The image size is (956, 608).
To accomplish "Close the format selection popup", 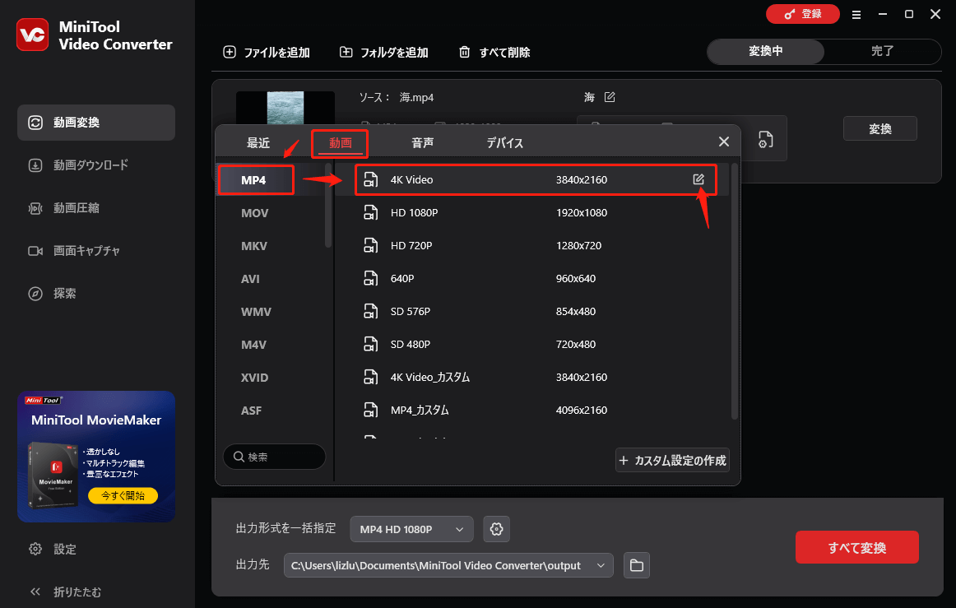I will click(724, 142).
